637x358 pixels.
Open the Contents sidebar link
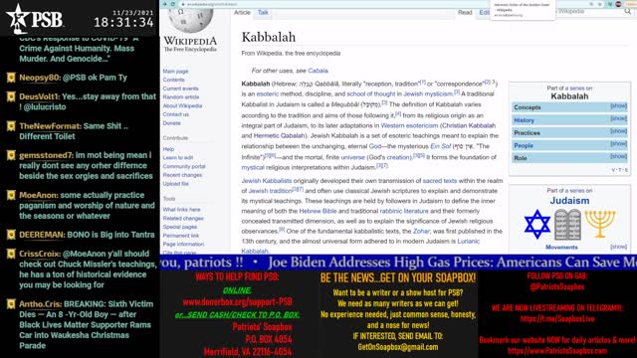tap(173, 80)
